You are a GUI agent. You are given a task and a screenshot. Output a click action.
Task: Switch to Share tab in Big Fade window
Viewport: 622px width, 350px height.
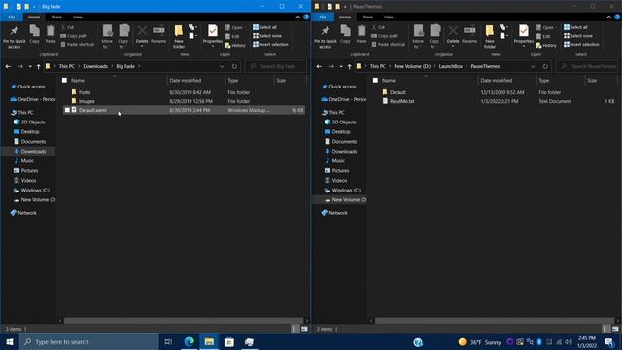click(x=56, y=17)
